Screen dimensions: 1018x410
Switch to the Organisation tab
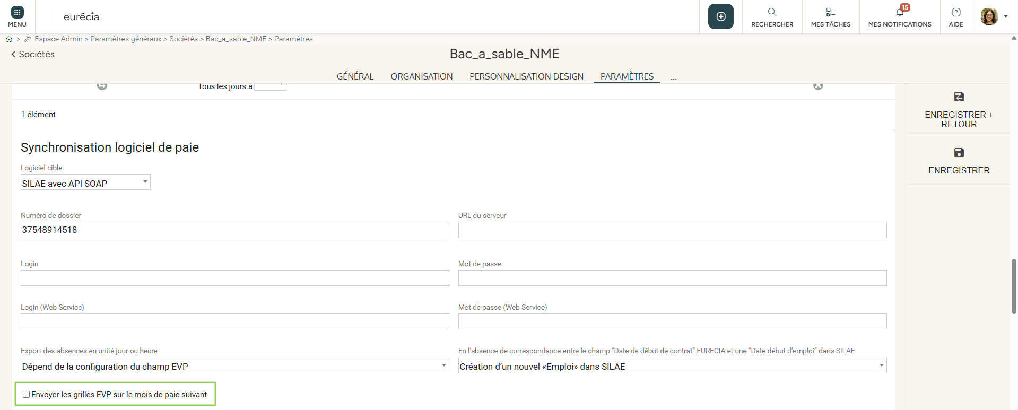coord(421,76)
